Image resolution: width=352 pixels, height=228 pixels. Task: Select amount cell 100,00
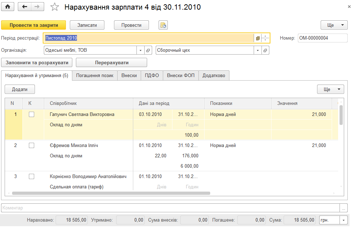click(x=169, y=135)
